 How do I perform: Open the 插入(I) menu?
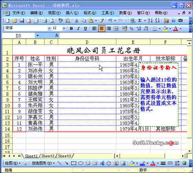pyautogui.click(x=72, y=13)
